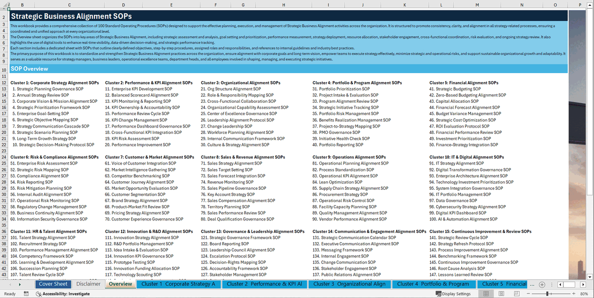Switch to Normal view icon in status bar

pyautogui.click(x=486, y=293)
